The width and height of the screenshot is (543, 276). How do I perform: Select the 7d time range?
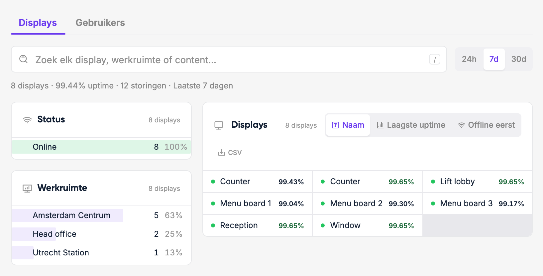point(494,59)
